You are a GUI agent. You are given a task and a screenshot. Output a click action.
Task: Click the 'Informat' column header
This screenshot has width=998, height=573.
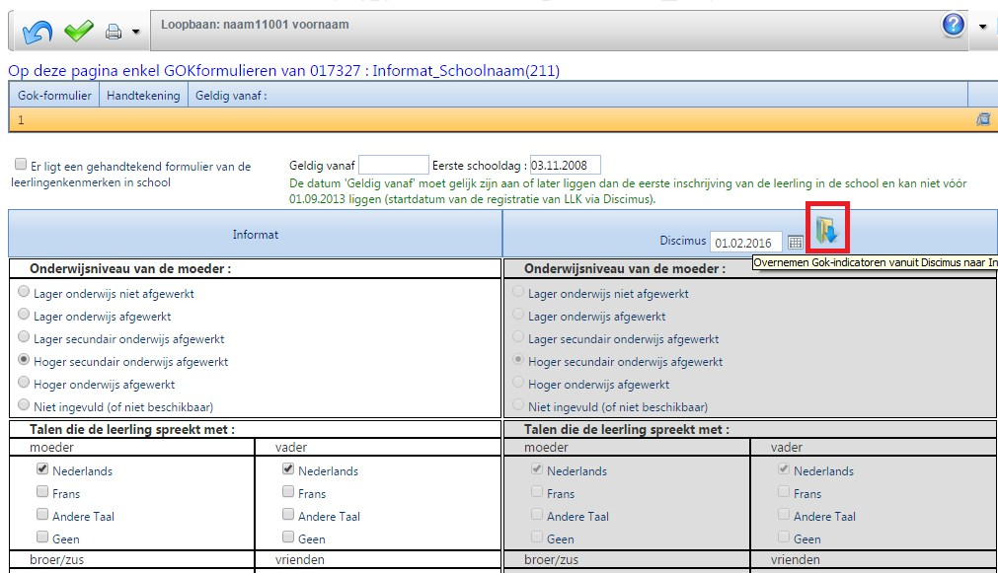[x=256, y=234]
